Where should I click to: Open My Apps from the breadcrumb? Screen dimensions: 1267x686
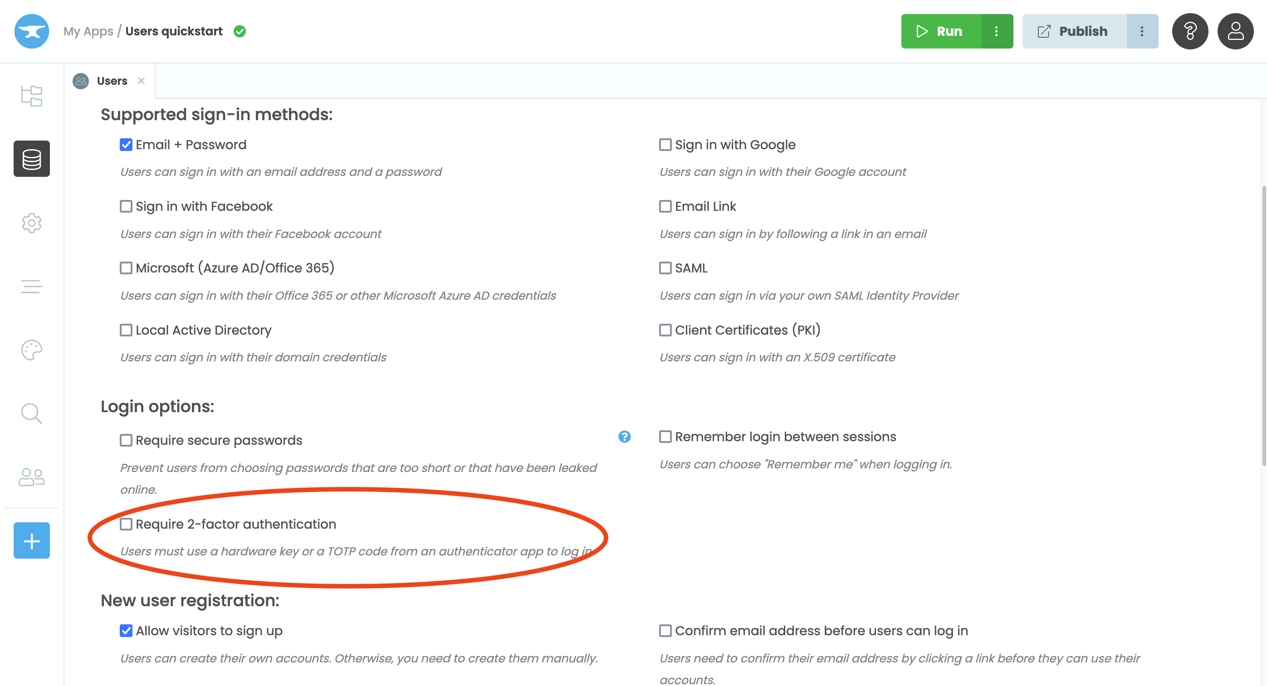click(88, 31)
